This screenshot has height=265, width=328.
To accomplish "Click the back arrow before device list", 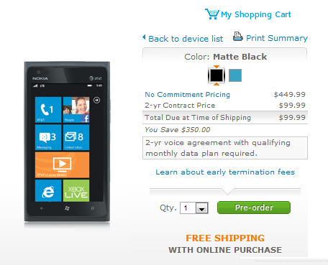I will point(144,37).
